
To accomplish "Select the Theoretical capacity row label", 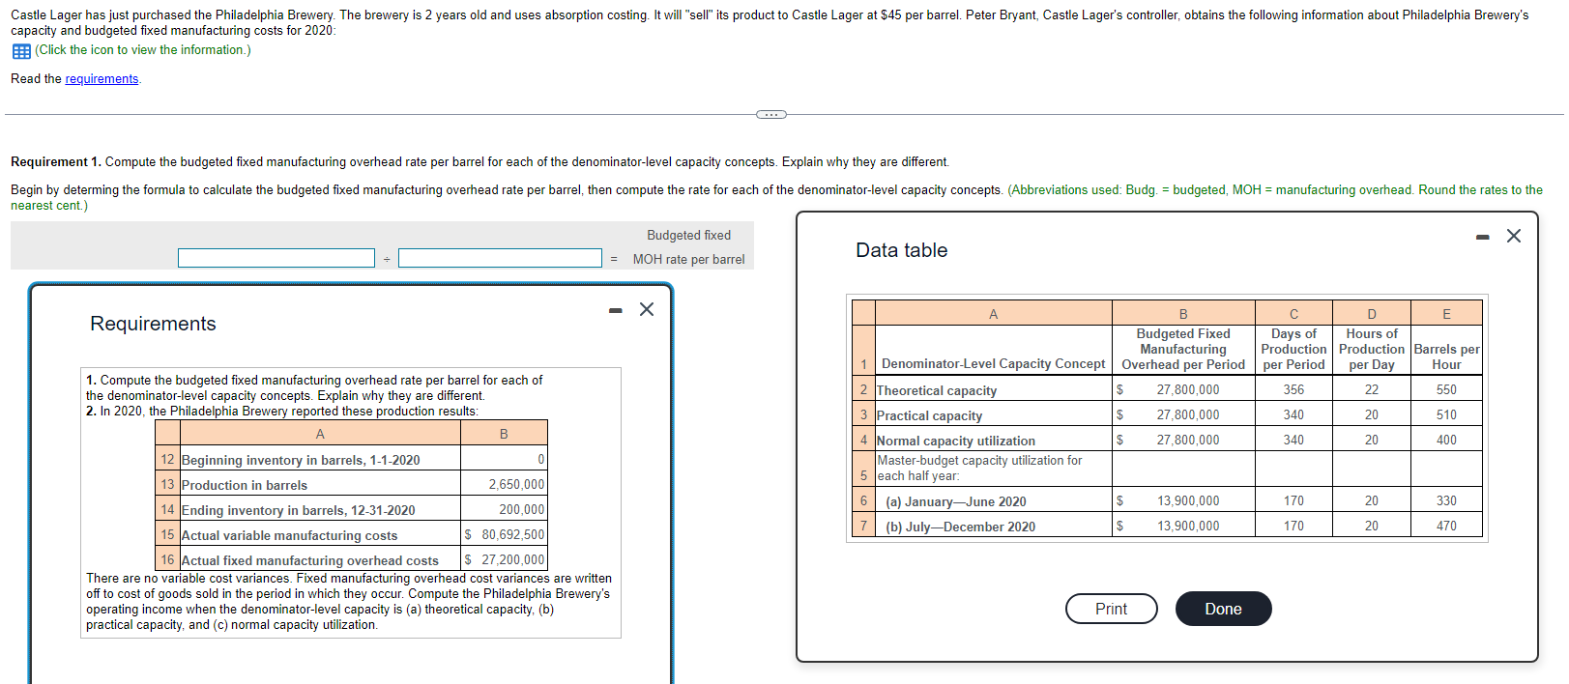I will (x=936, y=390).
